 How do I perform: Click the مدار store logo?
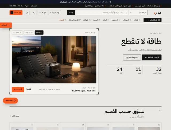[x=157, y=13]
